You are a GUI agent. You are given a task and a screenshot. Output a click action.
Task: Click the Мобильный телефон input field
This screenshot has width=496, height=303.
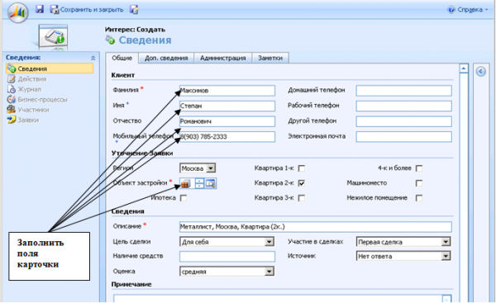point(227,137)
